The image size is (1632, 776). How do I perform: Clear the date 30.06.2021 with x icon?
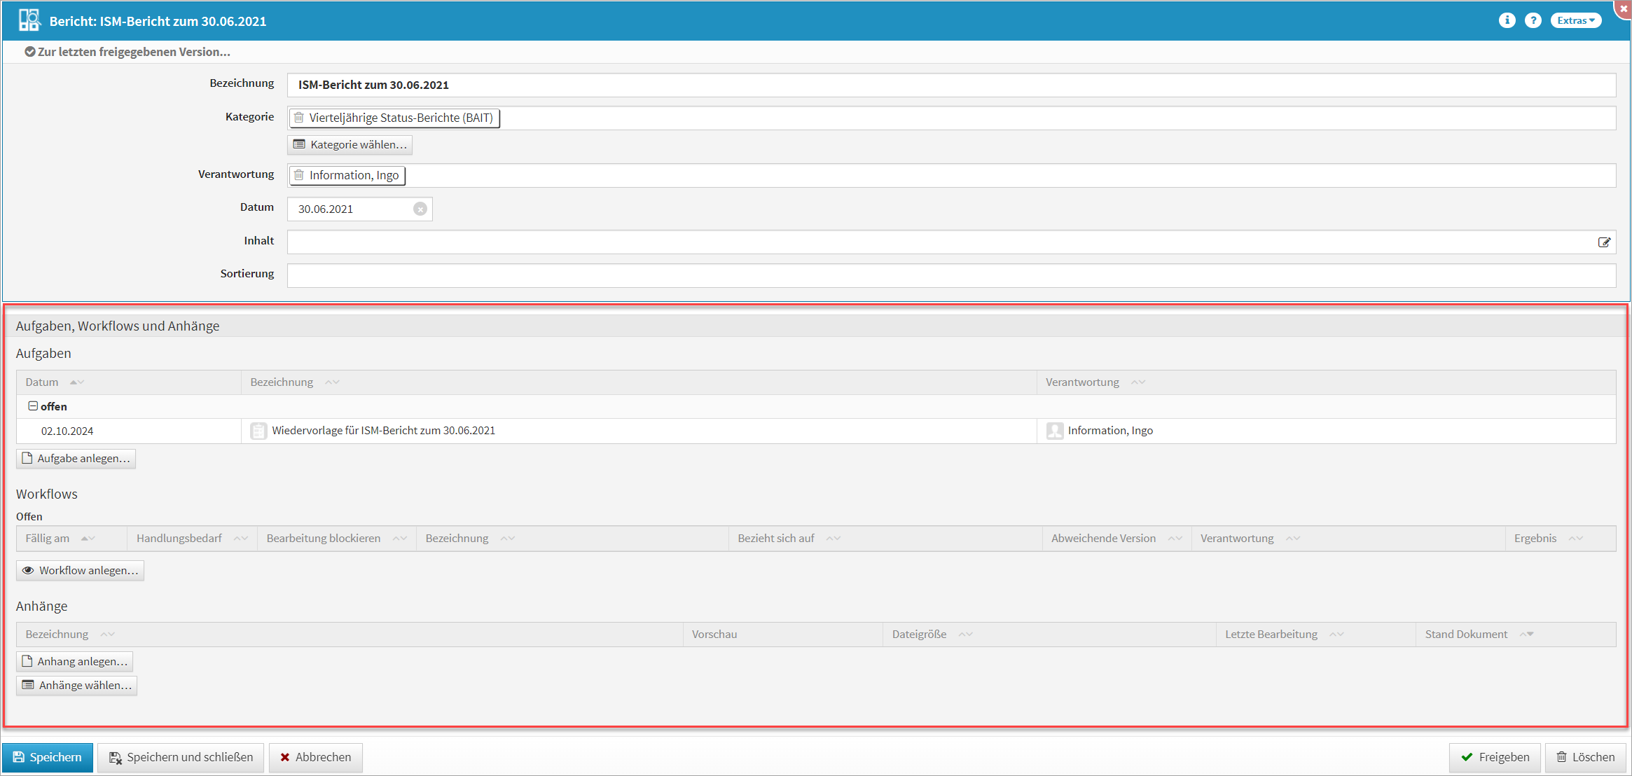click(x=420, y=209)
